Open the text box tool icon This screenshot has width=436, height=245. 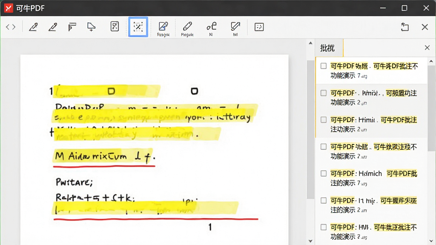click(259, 27)
